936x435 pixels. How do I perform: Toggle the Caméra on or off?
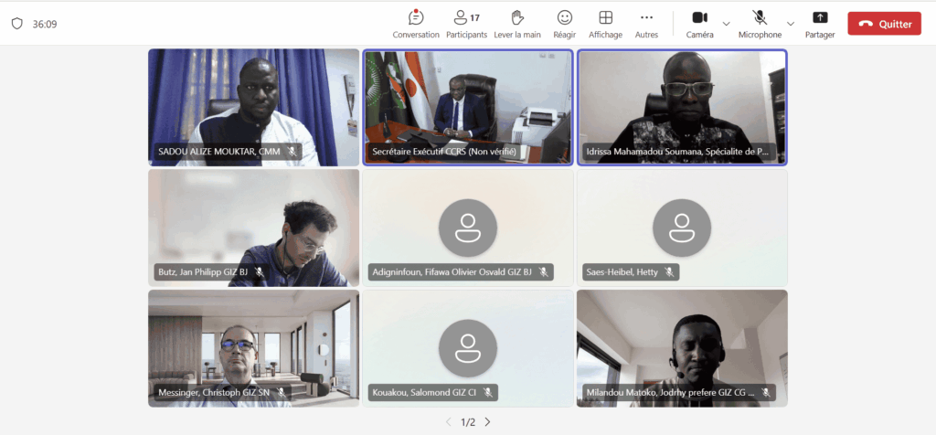[x=699, y=24]
